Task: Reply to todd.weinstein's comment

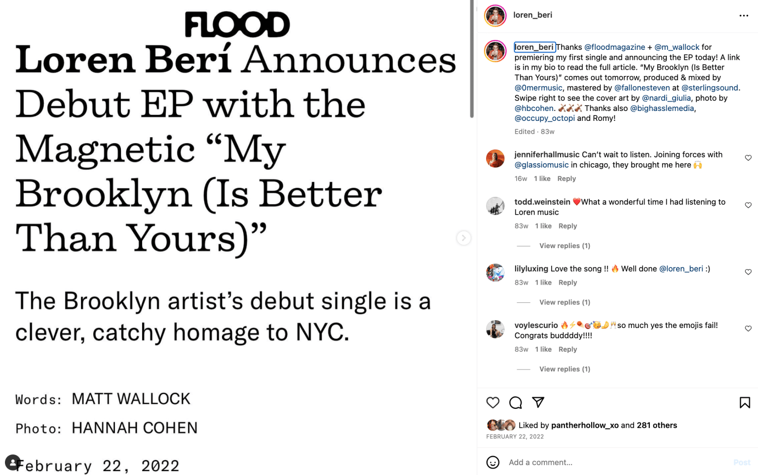Action: click(x=568, y=225)
